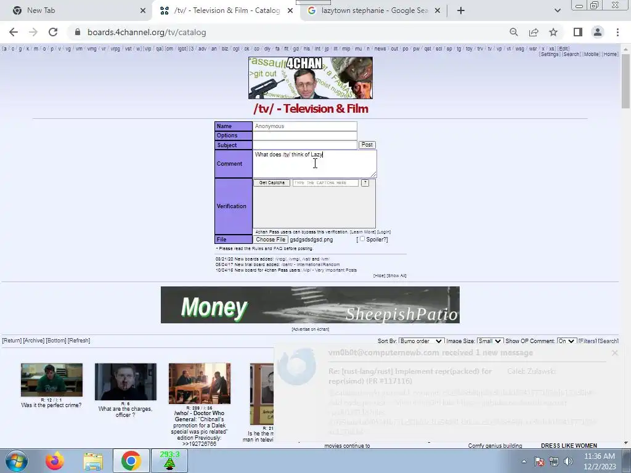Viewport: 631px width, 473px height.
Task: Click the 4chan banner image
Action: point(311,78)
